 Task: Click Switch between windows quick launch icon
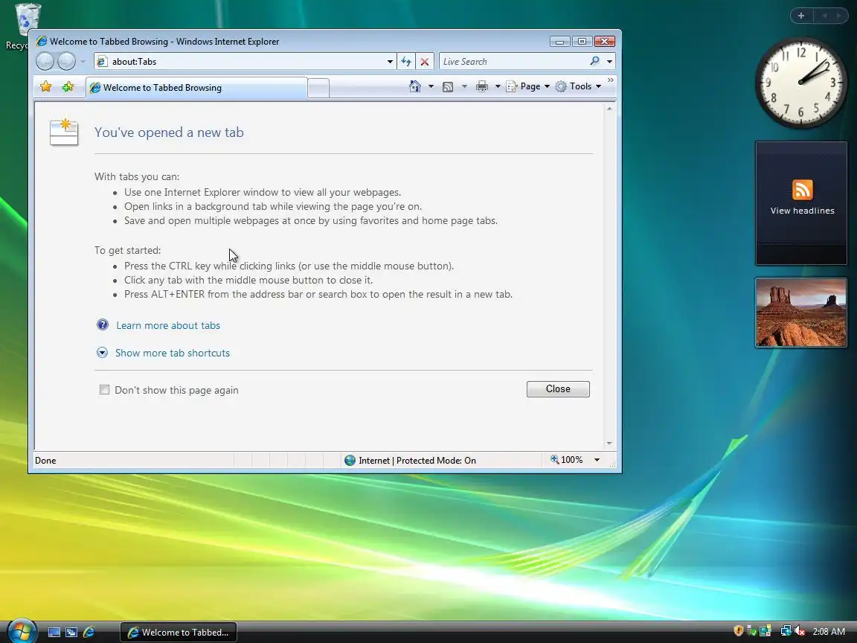tap(71, 632)
